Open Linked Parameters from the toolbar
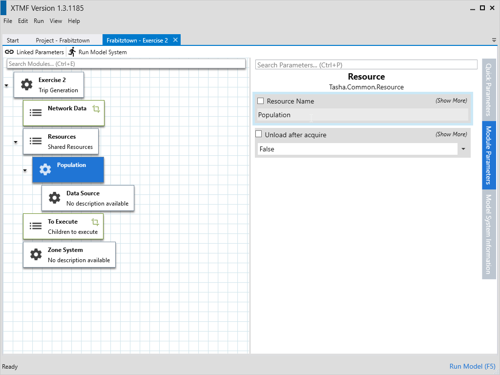The image size is (500, 375). point(34,52)
